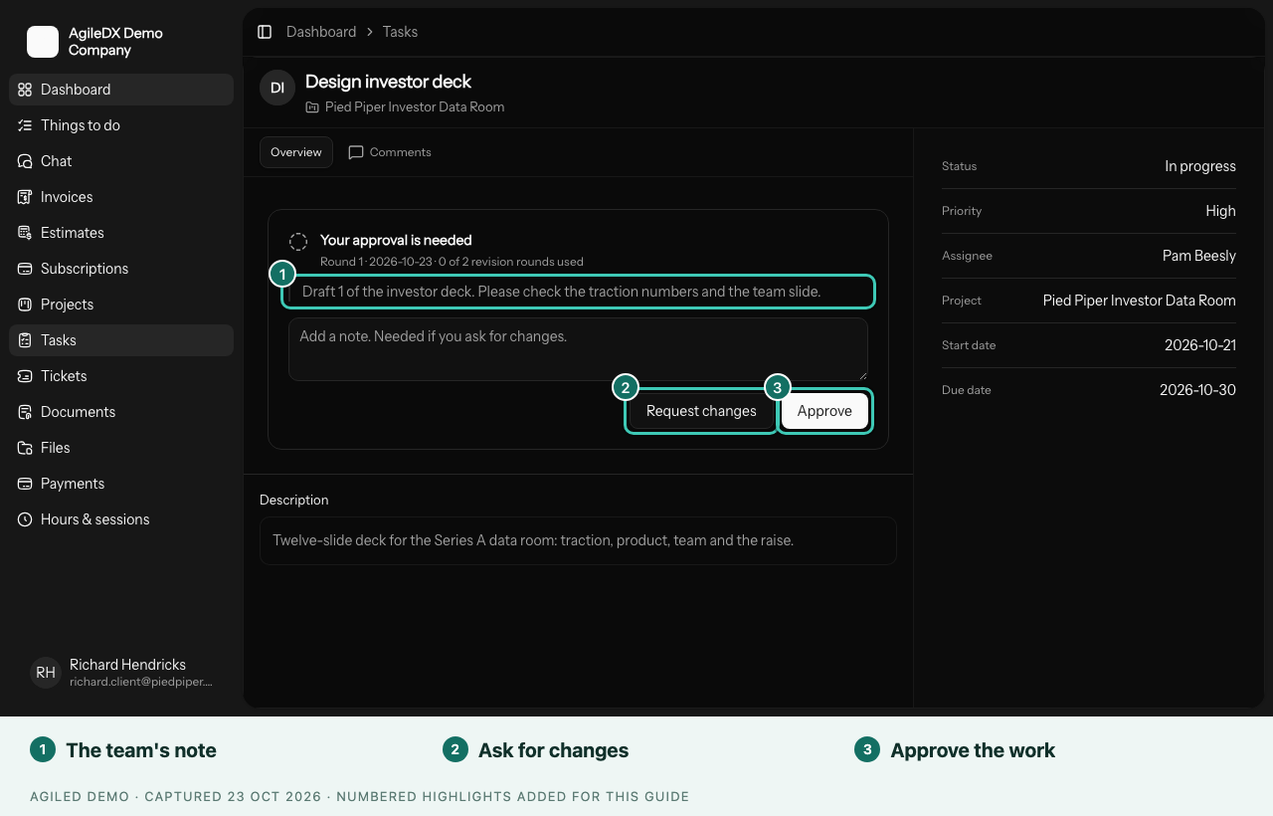
Task: Click the assignee name Pam Beesly
Action: (x=1199, y=256)
